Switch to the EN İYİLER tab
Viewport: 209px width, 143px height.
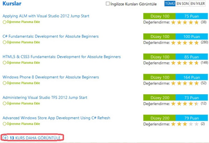pyautogui.click(x=198, y=4)
